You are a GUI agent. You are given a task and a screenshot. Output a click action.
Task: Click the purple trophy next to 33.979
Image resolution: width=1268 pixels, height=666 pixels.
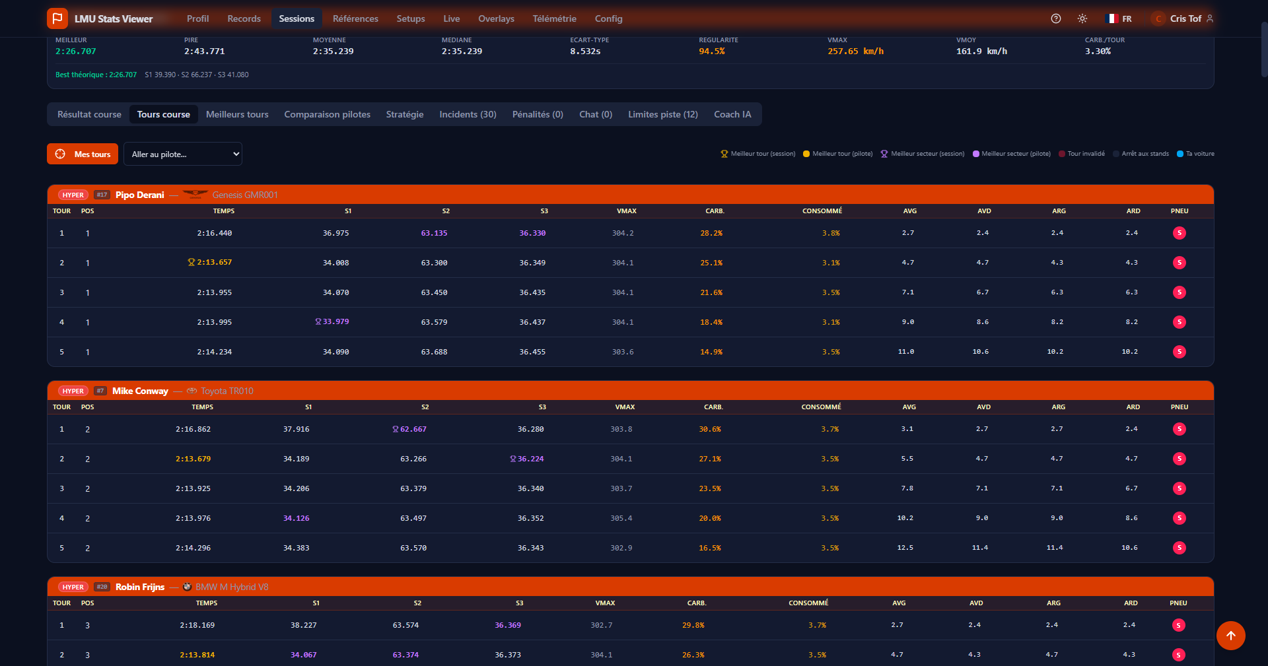tap(318, 321)
